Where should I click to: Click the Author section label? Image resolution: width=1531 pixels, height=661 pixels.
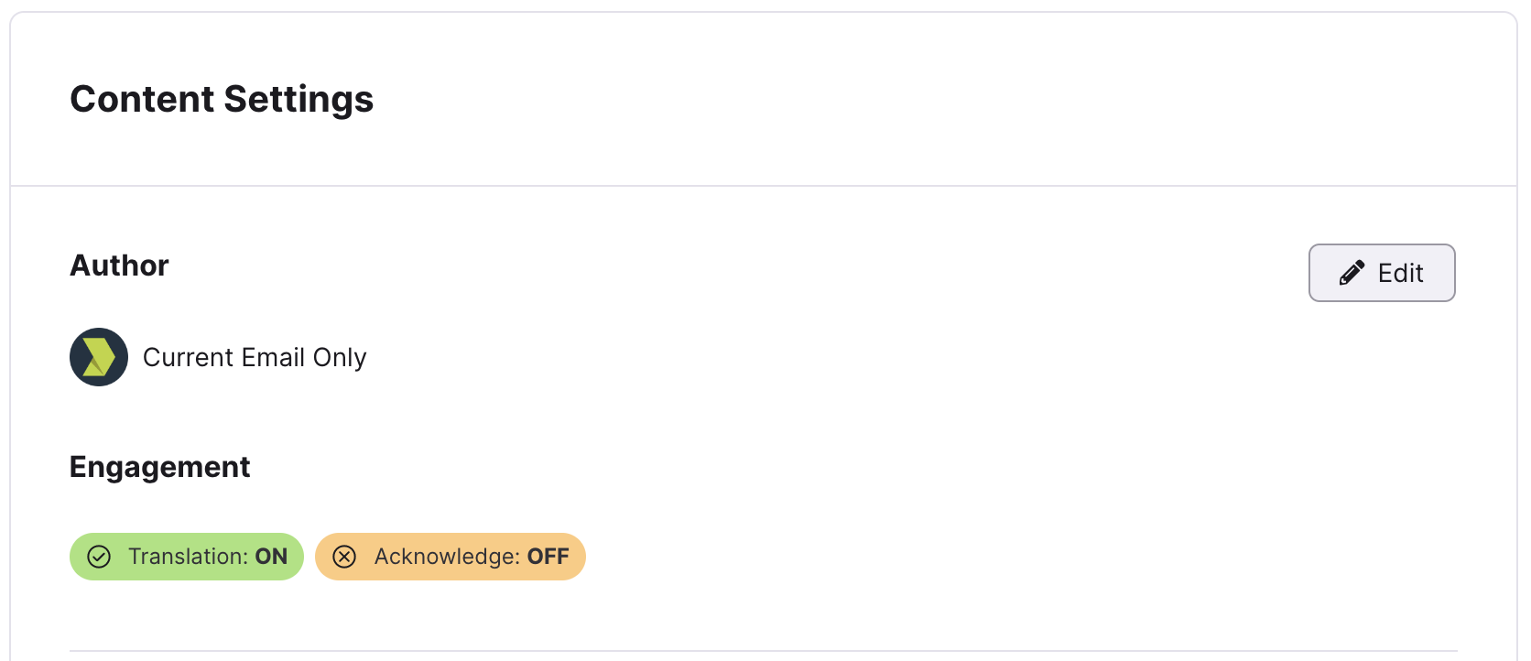point(120,265)
